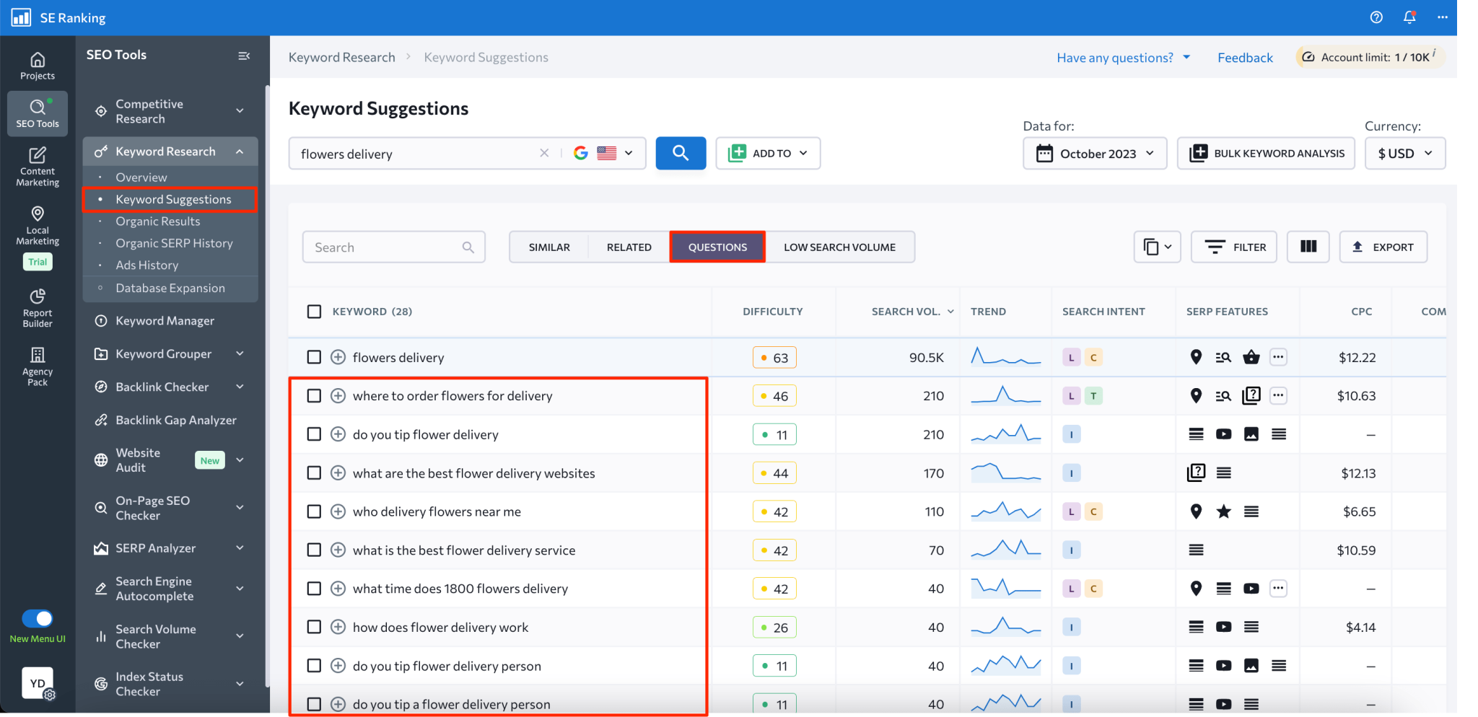The image size is (1478, 717).
Task: Enable the New Menu UI toggle
Action: [38, 618]
